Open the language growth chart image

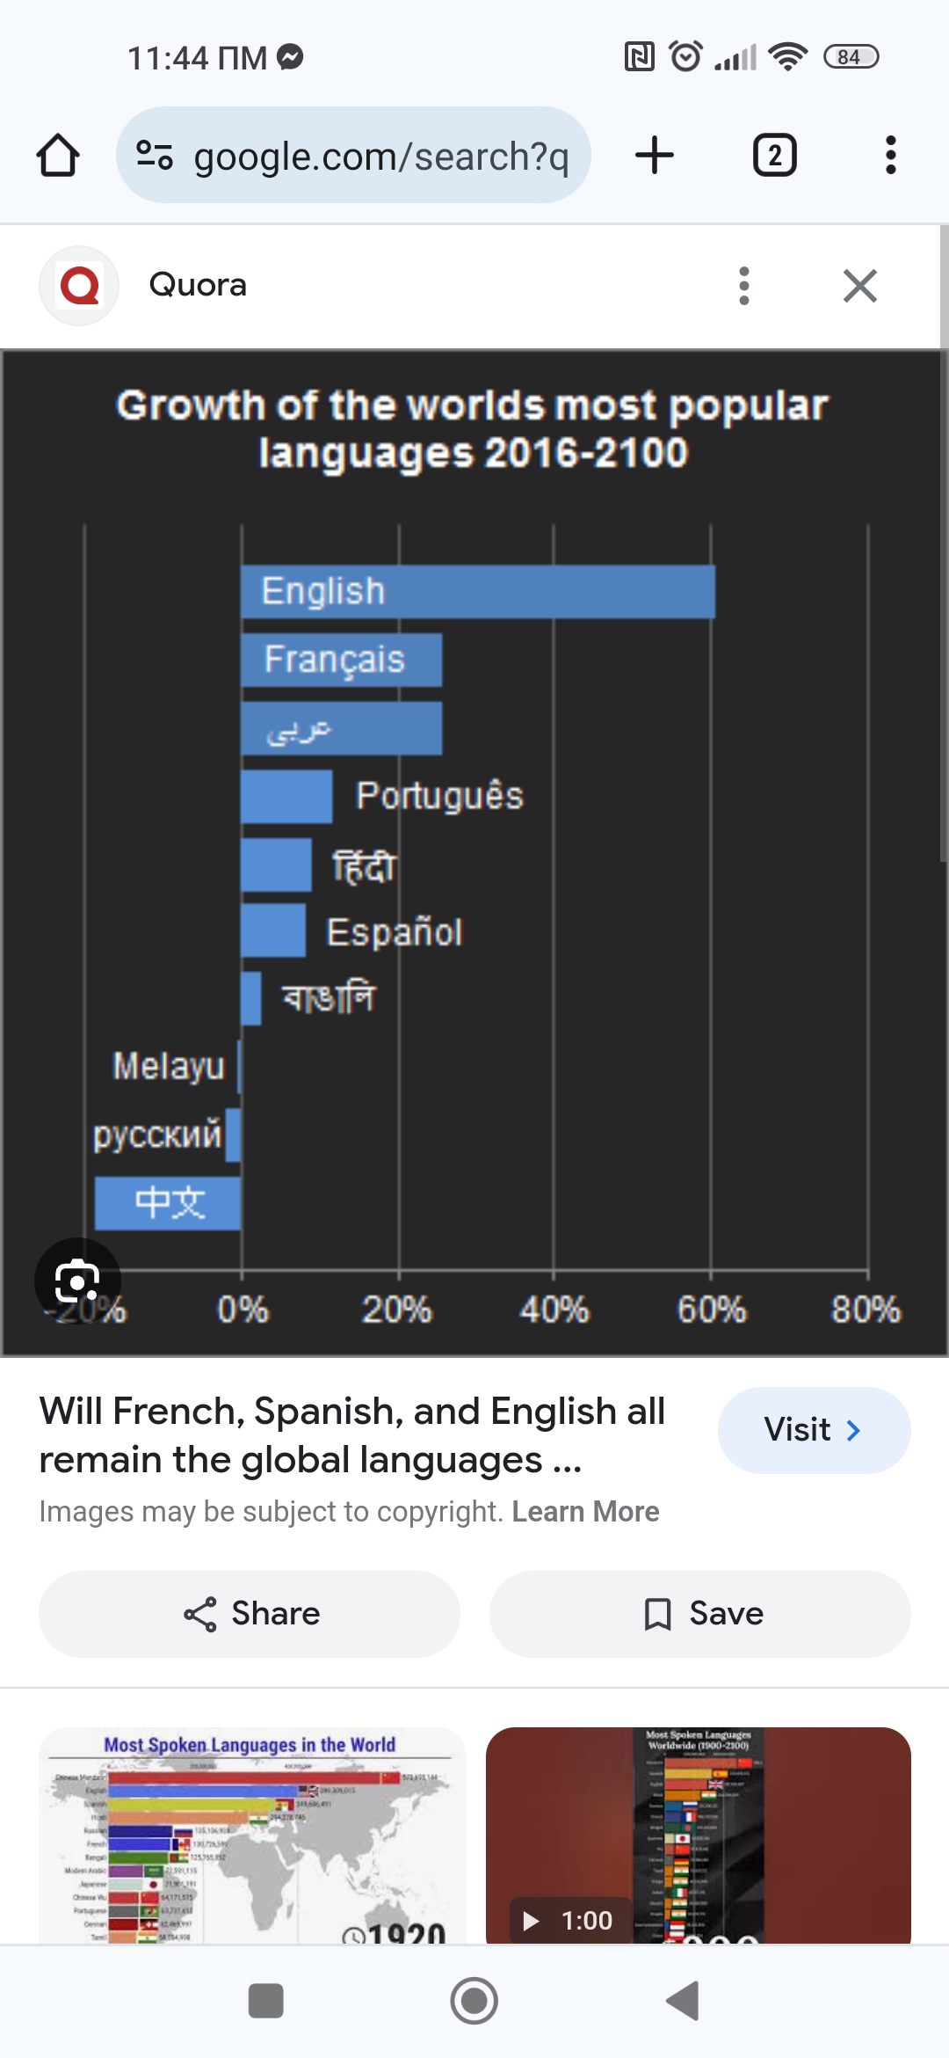coord(474,853)
